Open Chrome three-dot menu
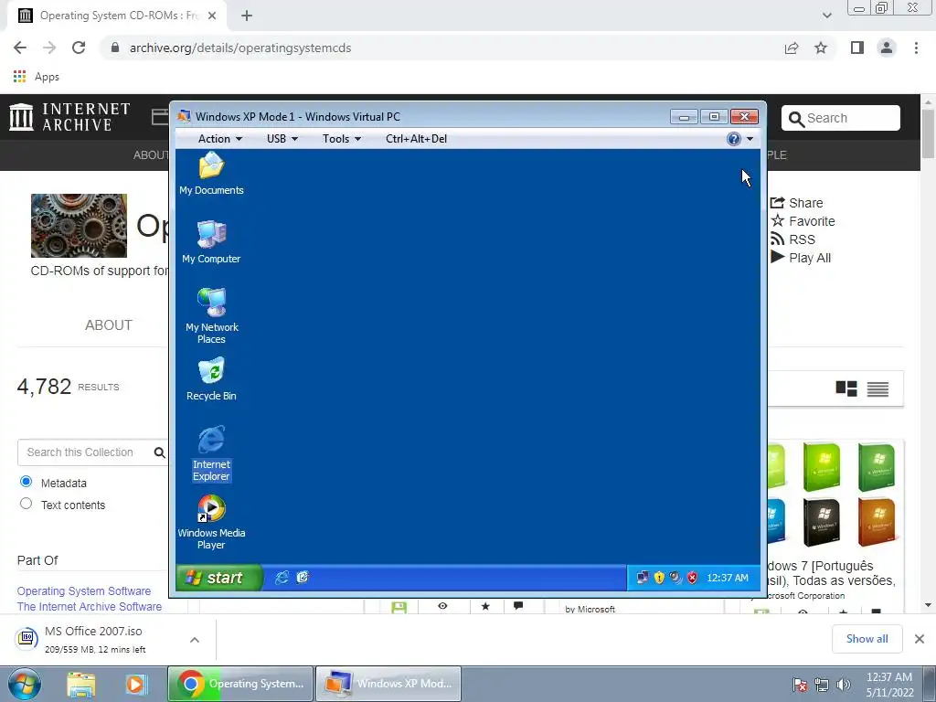936x702 pixels. pos(916,48)
